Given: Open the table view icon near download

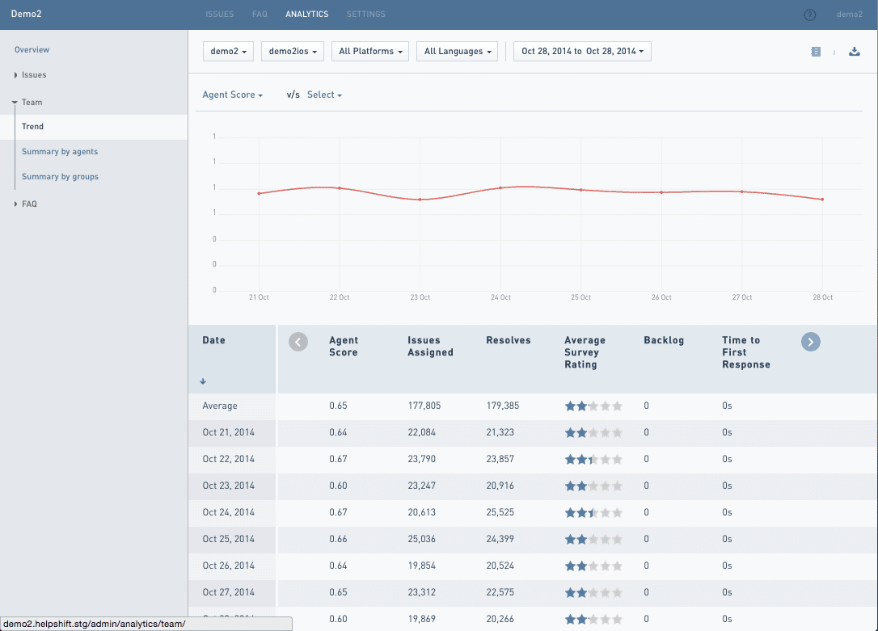Looking at the screenshot, I should 815,51.
